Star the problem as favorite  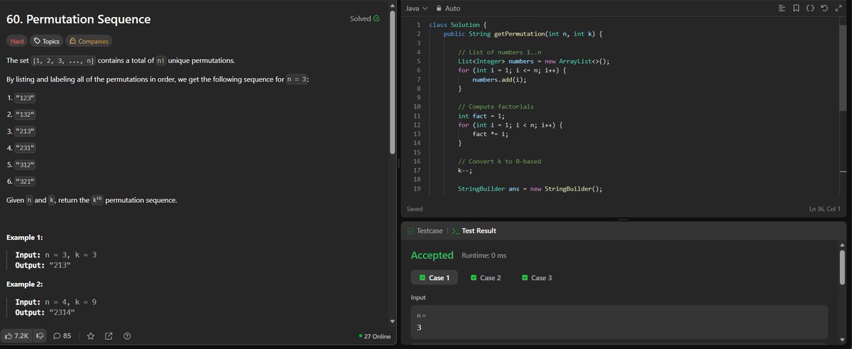click(x=91, y=336)
